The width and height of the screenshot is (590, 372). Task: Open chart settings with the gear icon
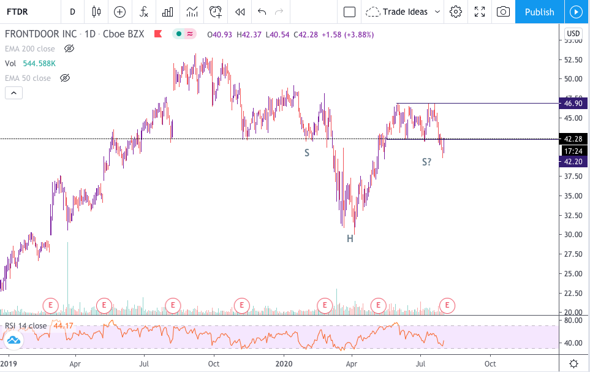455,12
